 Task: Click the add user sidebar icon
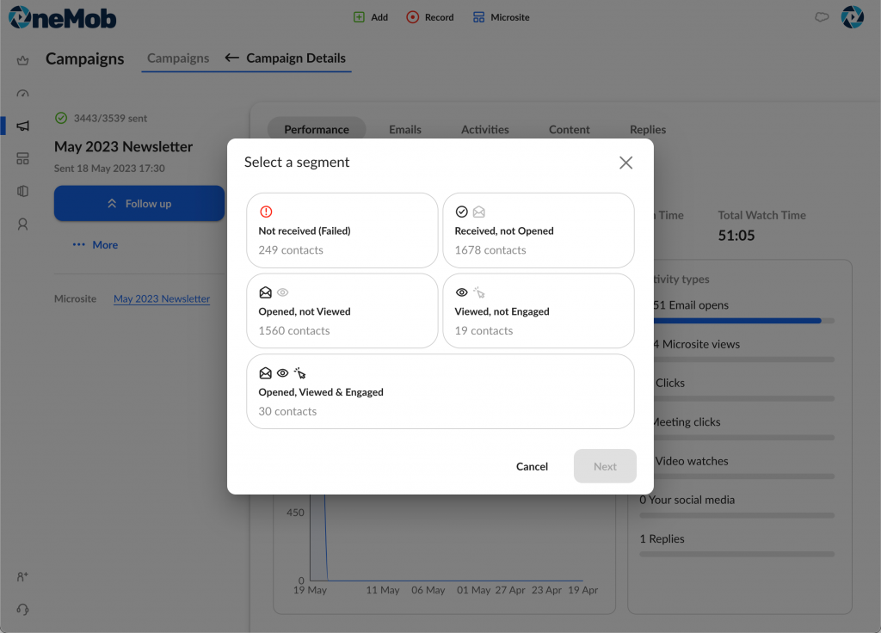pos(23,576)
